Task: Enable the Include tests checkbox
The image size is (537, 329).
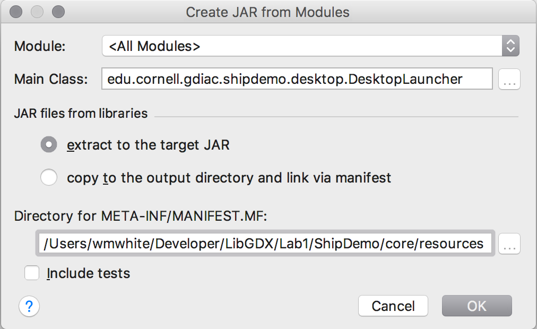Action: pyautogui.click(x=32, y=273)
